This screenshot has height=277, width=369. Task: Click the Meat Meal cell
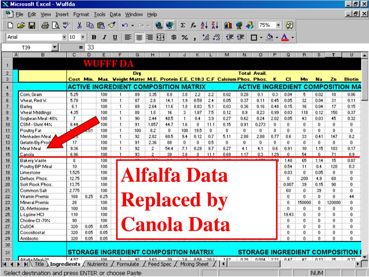pyautogui.click(x=43, y=149)
